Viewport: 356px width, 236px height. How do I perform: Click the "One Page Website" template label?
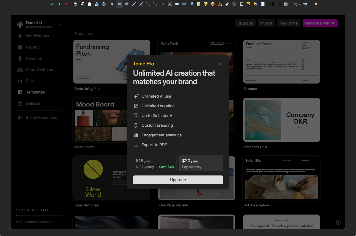(174, 205)
